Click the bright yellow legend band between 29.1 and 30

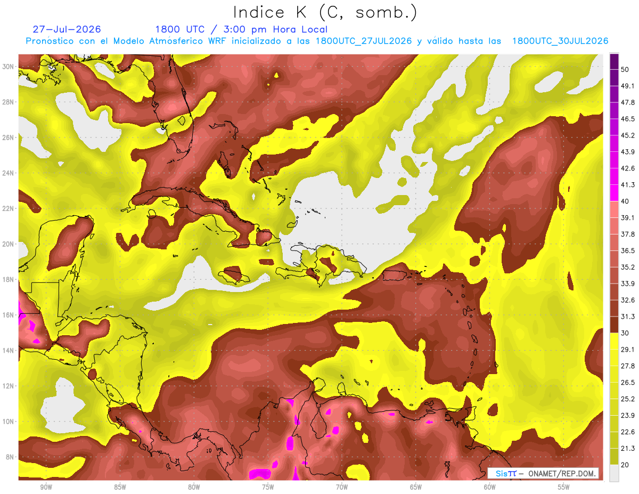pos(614,342)
